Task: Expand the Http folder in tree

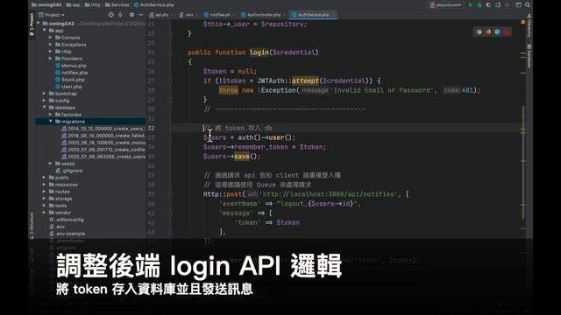Action: click(51, 52)
